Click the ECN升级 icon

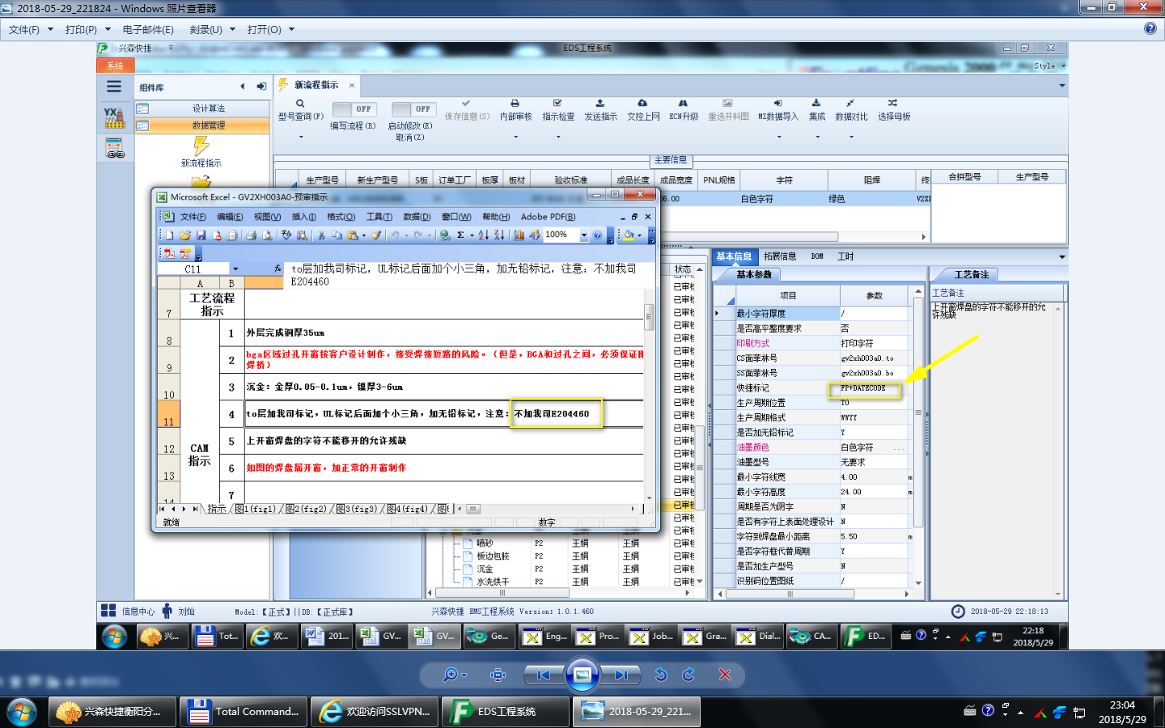pos(683,104)
